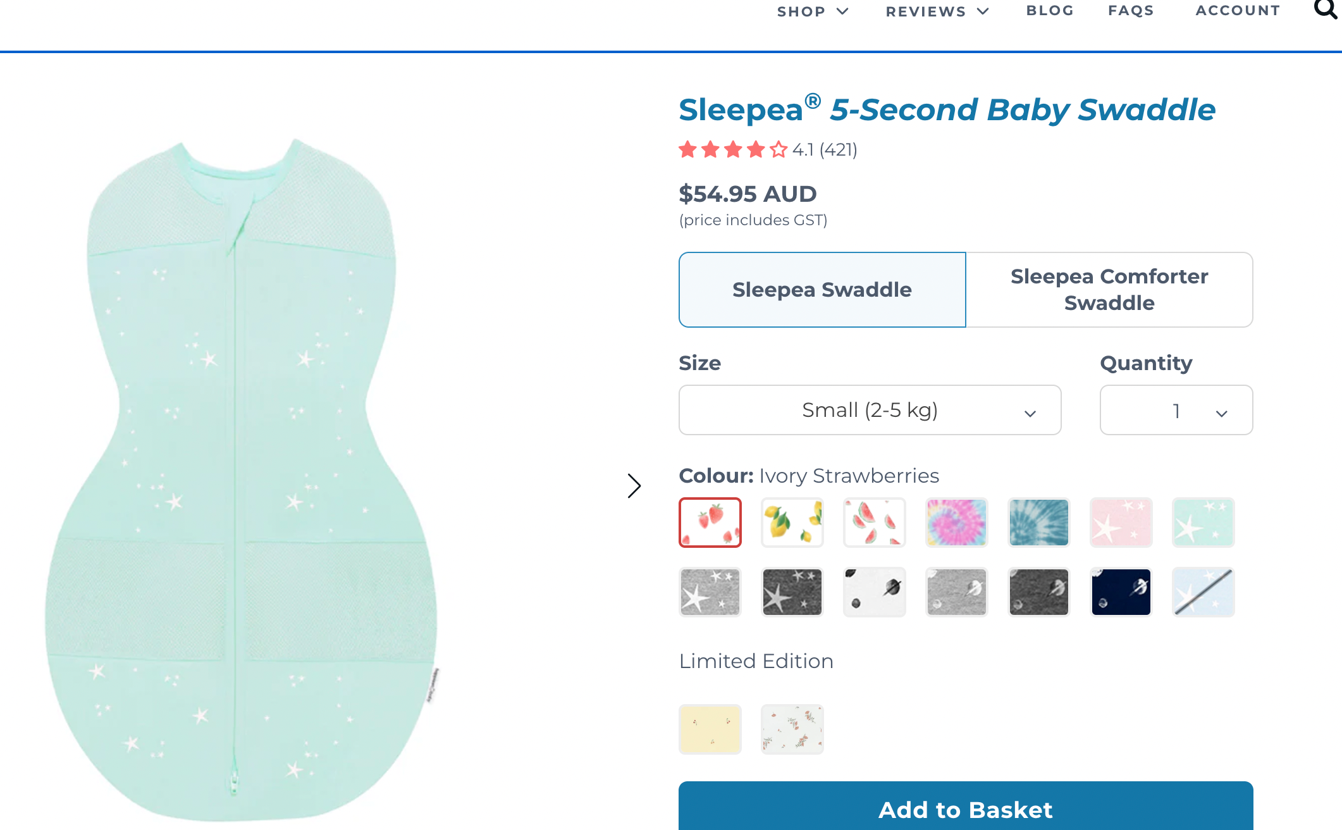Select the Sleepea Swaddle option
The width and height of the screenshot is (1342, 830).
point(822,290)
